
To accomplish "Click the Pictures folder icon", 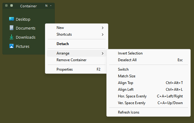I will point(12,46).
